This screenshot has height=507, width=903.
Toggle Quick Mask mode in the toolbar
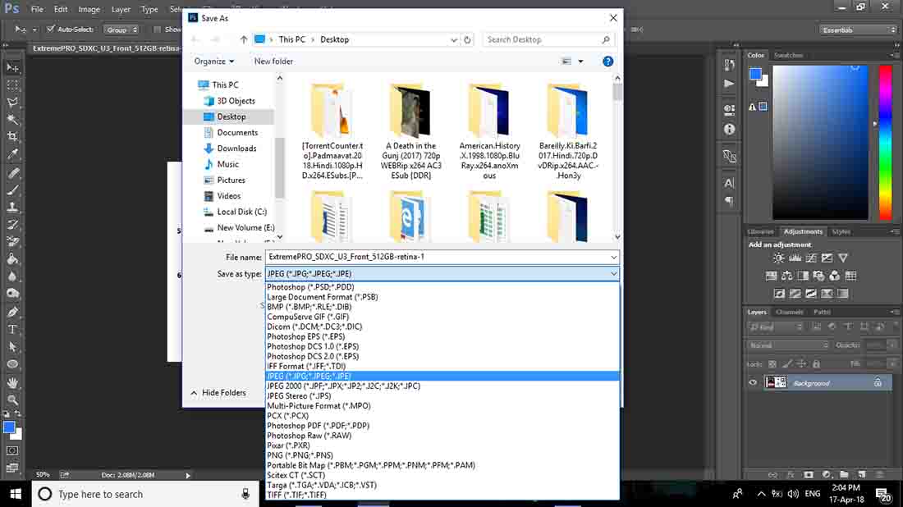coord(12,450)
